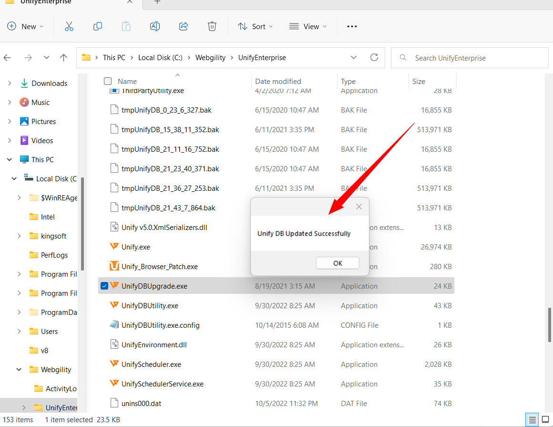Click the Search UnifyEnterprise field
The height and width of the screenshot is (427, 553).
coord(470,58)
